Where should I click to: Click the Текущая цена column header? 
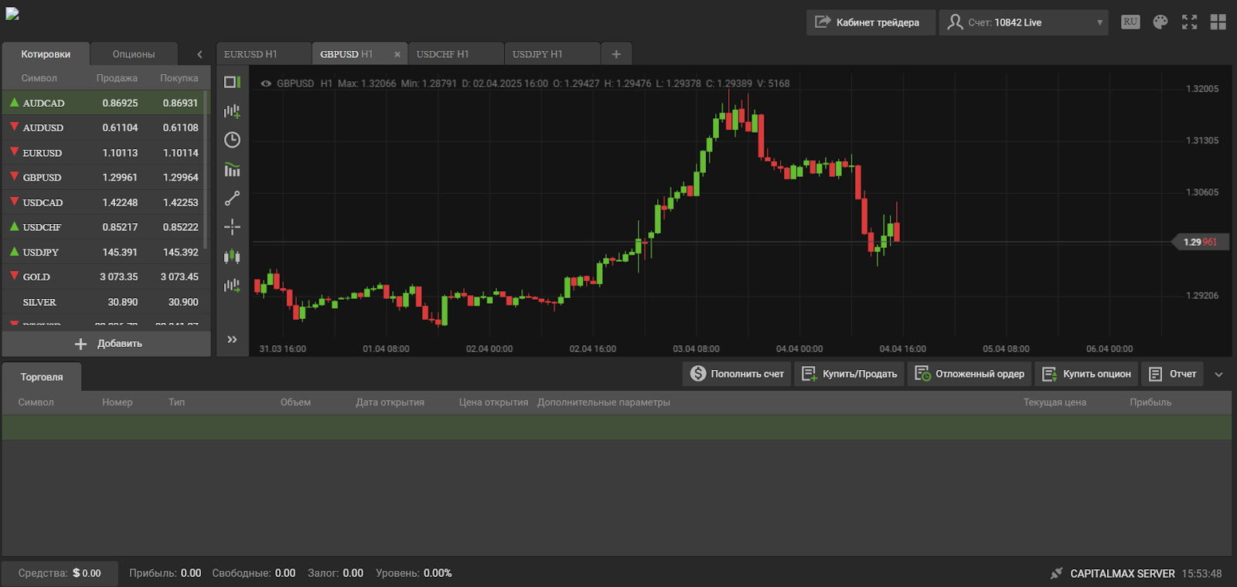[x=1055, y=402]
